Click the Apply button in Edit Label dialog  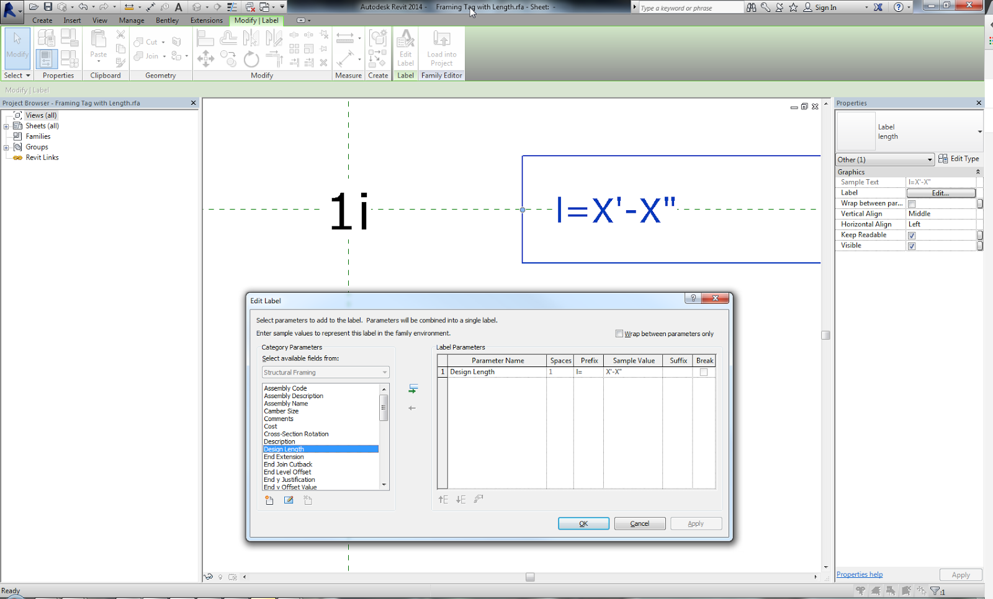pos(695,523)
